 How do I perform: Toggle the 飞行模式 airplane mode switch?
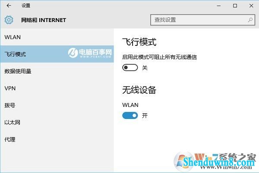tap(130, 67)
